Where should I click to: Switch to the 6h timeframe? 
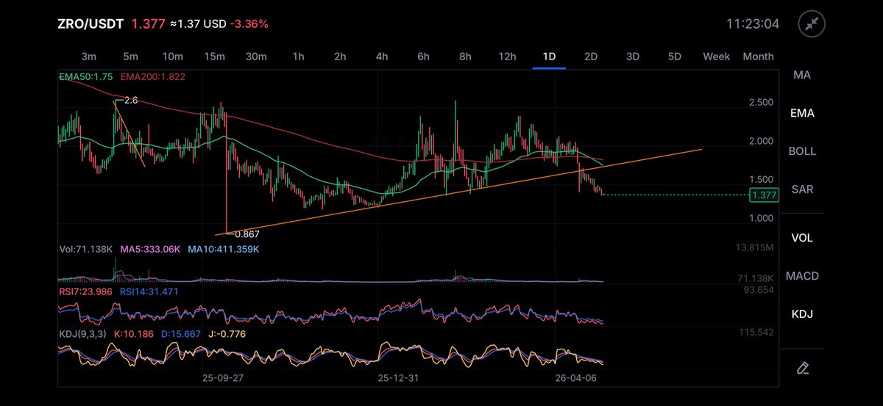point(423,57)
